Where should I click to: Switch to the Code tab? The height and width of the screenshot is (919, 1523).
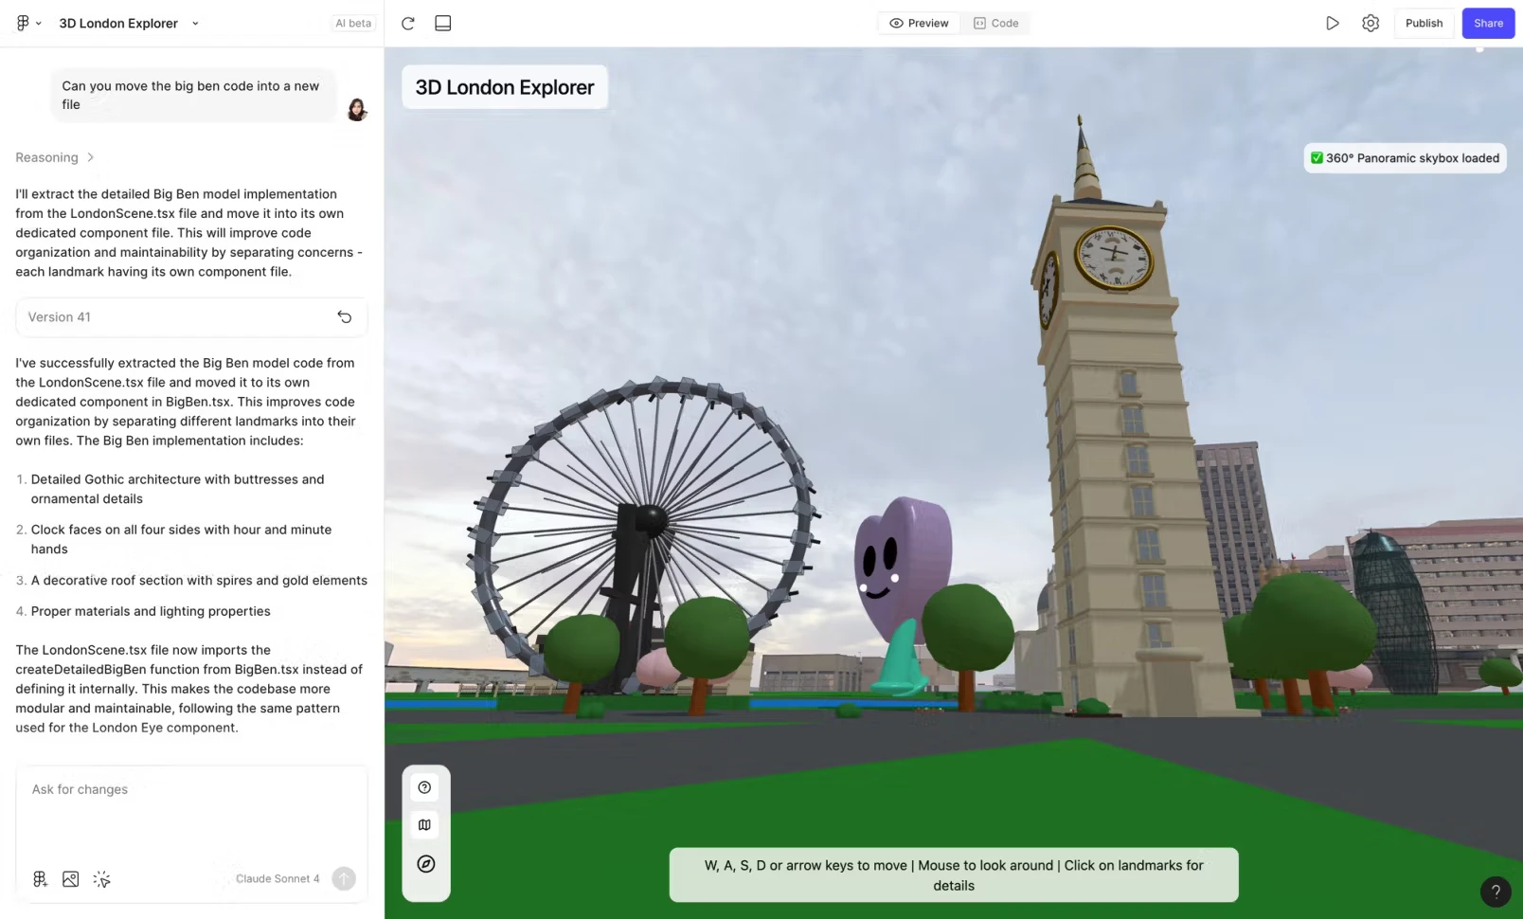click(x=995, y=23)
